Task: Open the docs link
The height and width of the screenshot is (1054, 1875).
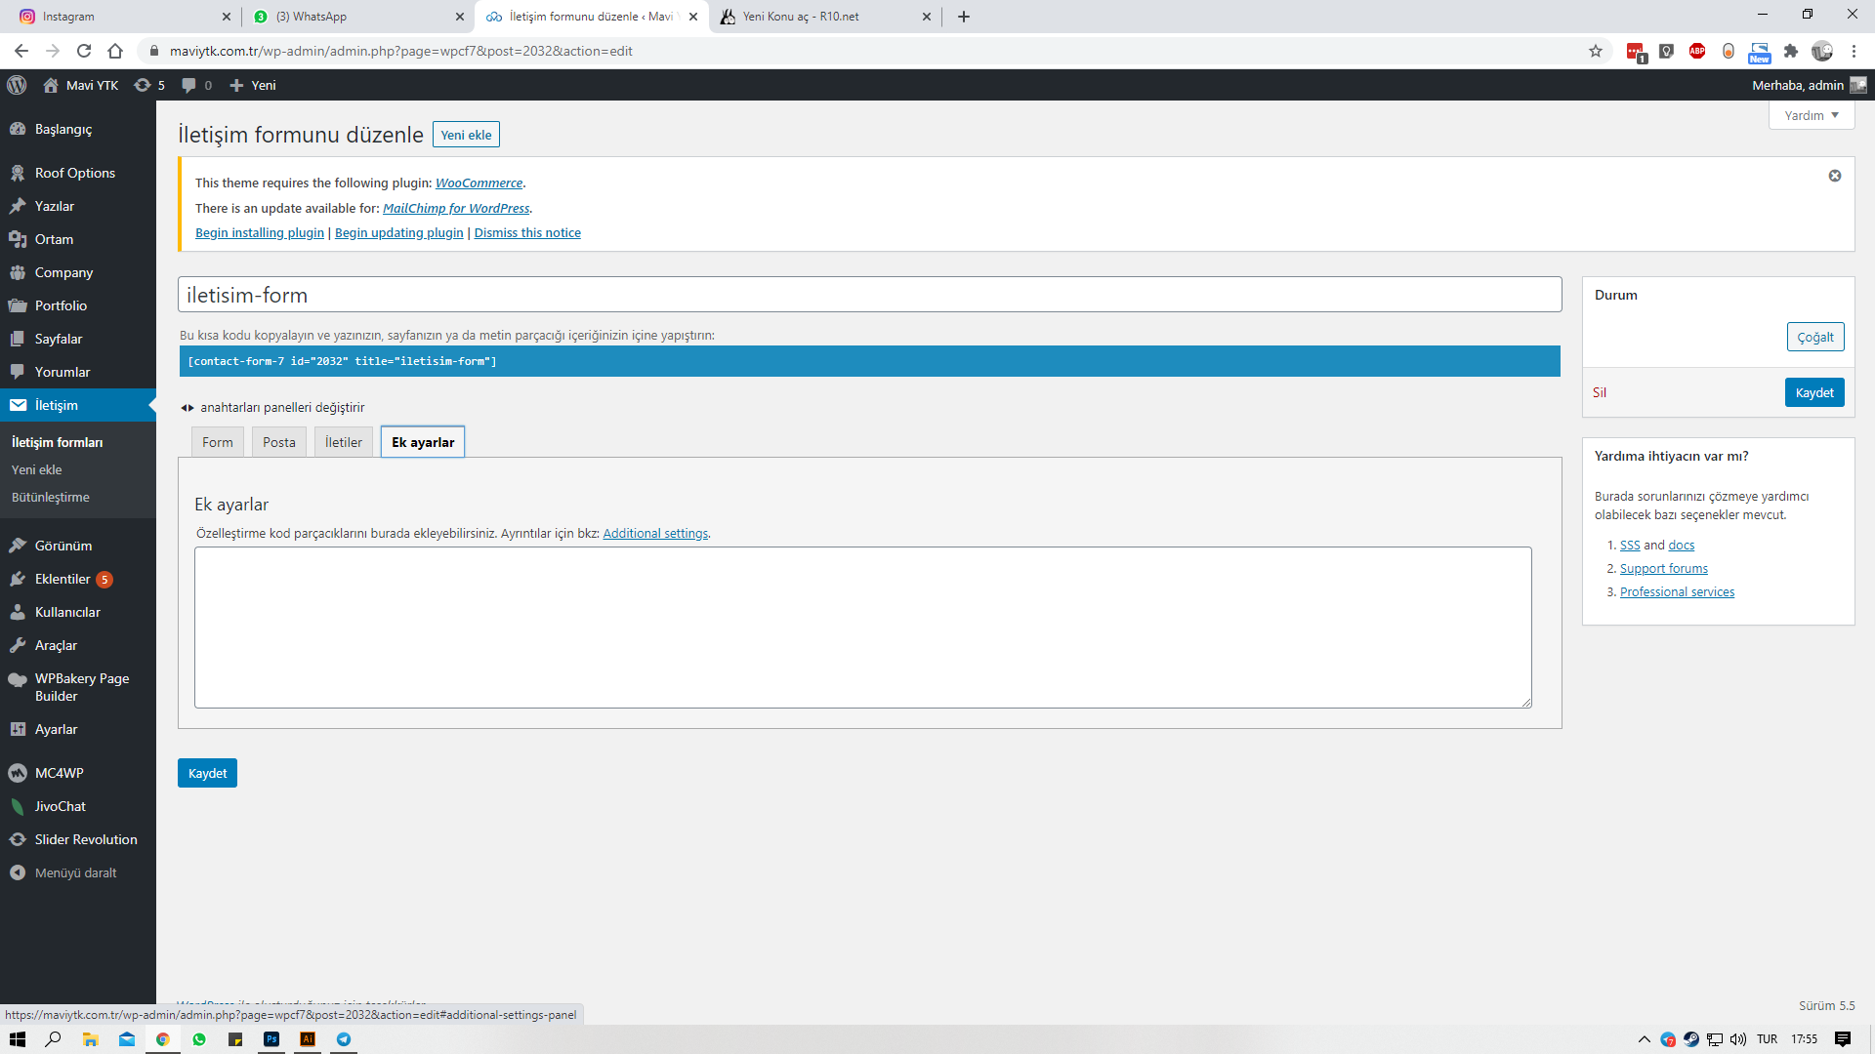Action: tap(1681, 545)
